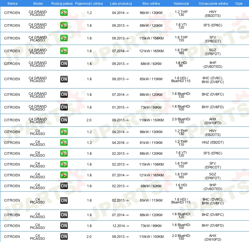Click ON diesel icon in C4 Picasso BlueHDi 120 row
The height and width of the screenshot is (242, 249).
[x=64, y=215]
